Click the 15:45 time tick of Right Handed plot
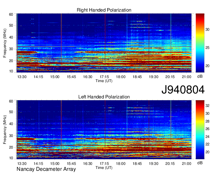Image resolution: width=213 pixels, height=173 pixels. click(71, 77)
